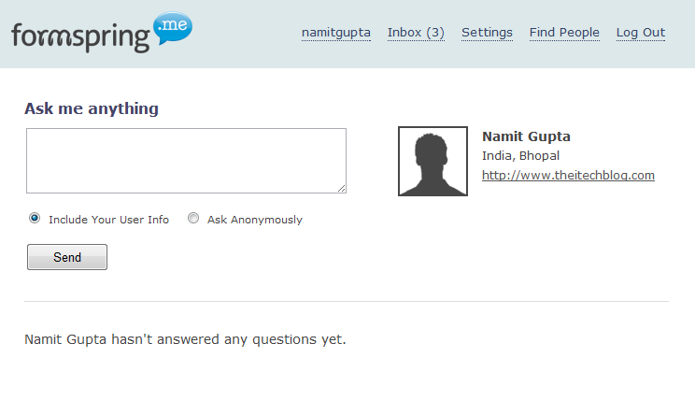Open the Inbox (3) link
695x401 pixels.
tap(416, 33)
